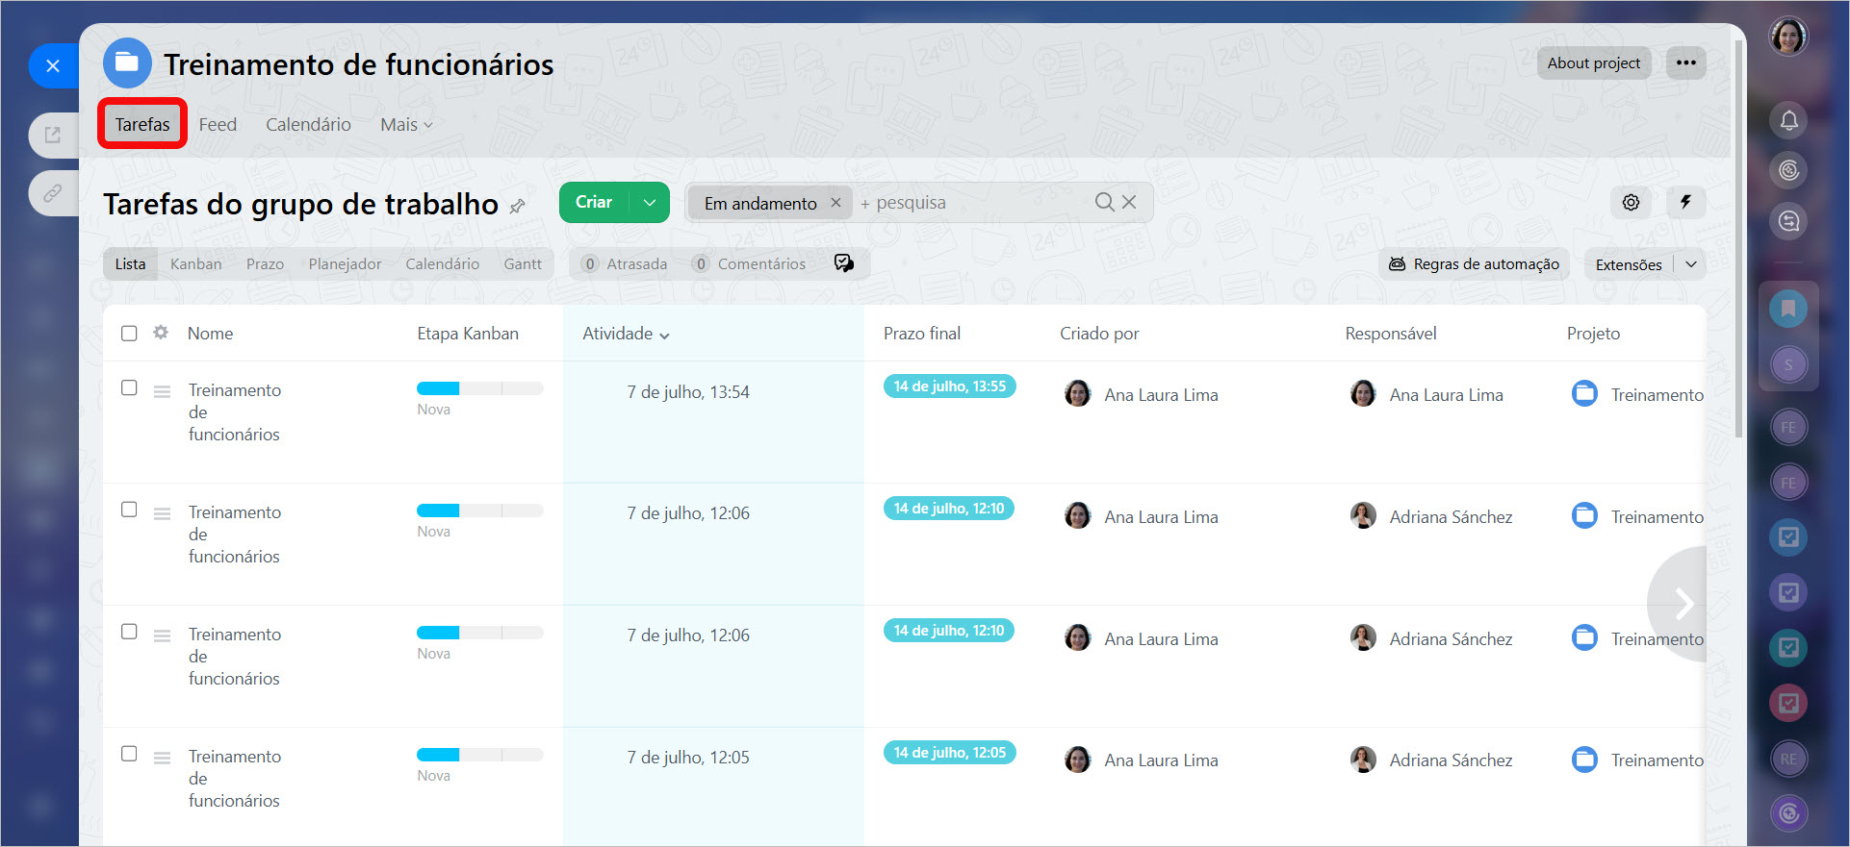Open the Calendário task view
This screenshot has height=847, width=1850.
(442, 264)
